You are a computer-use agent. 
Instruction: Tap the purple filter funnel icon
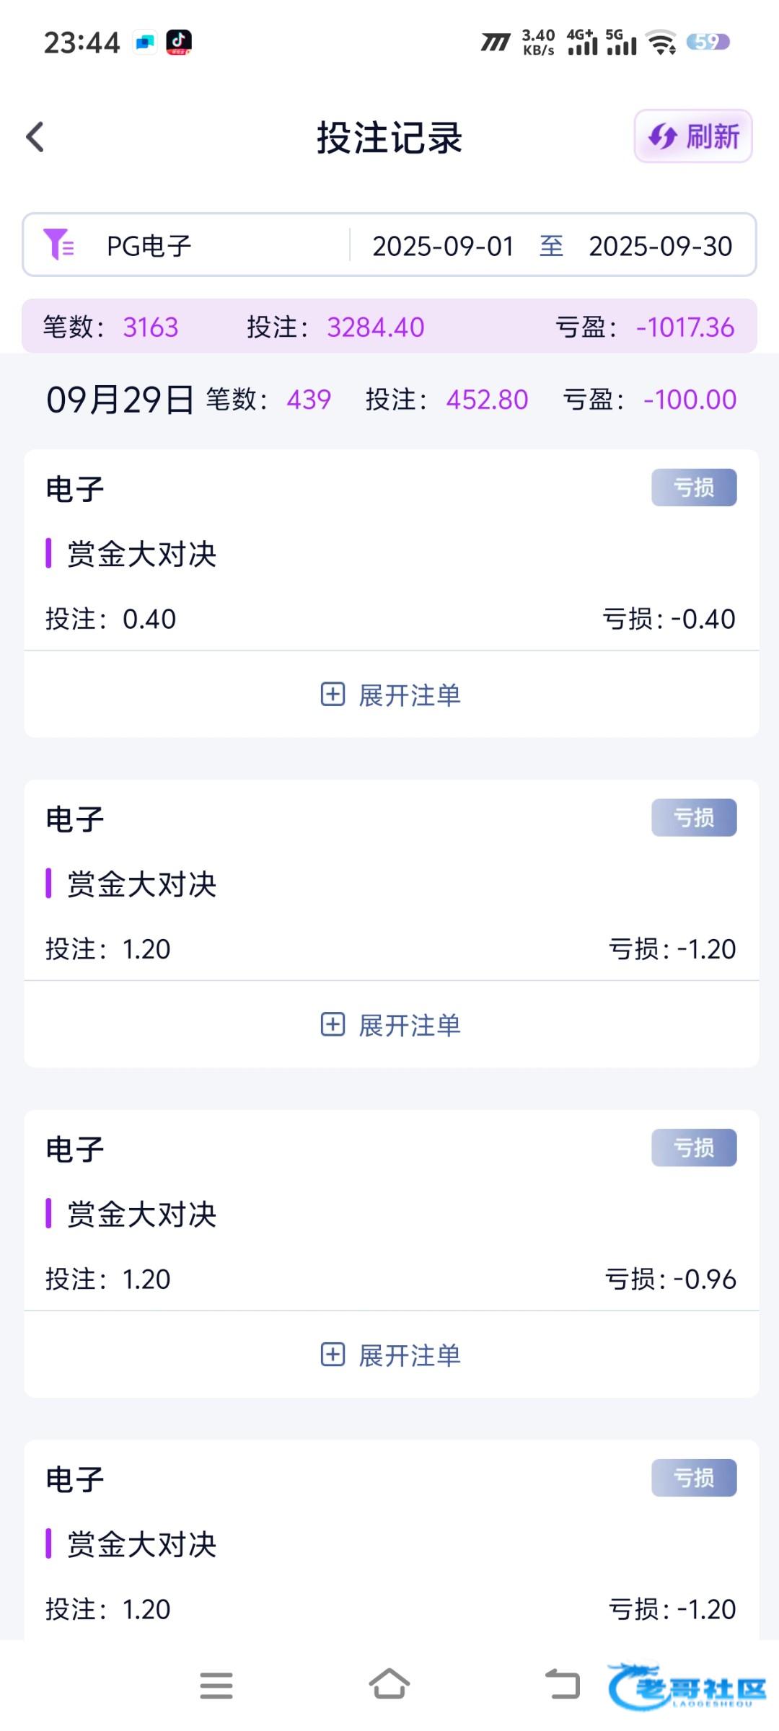point(58,245)
